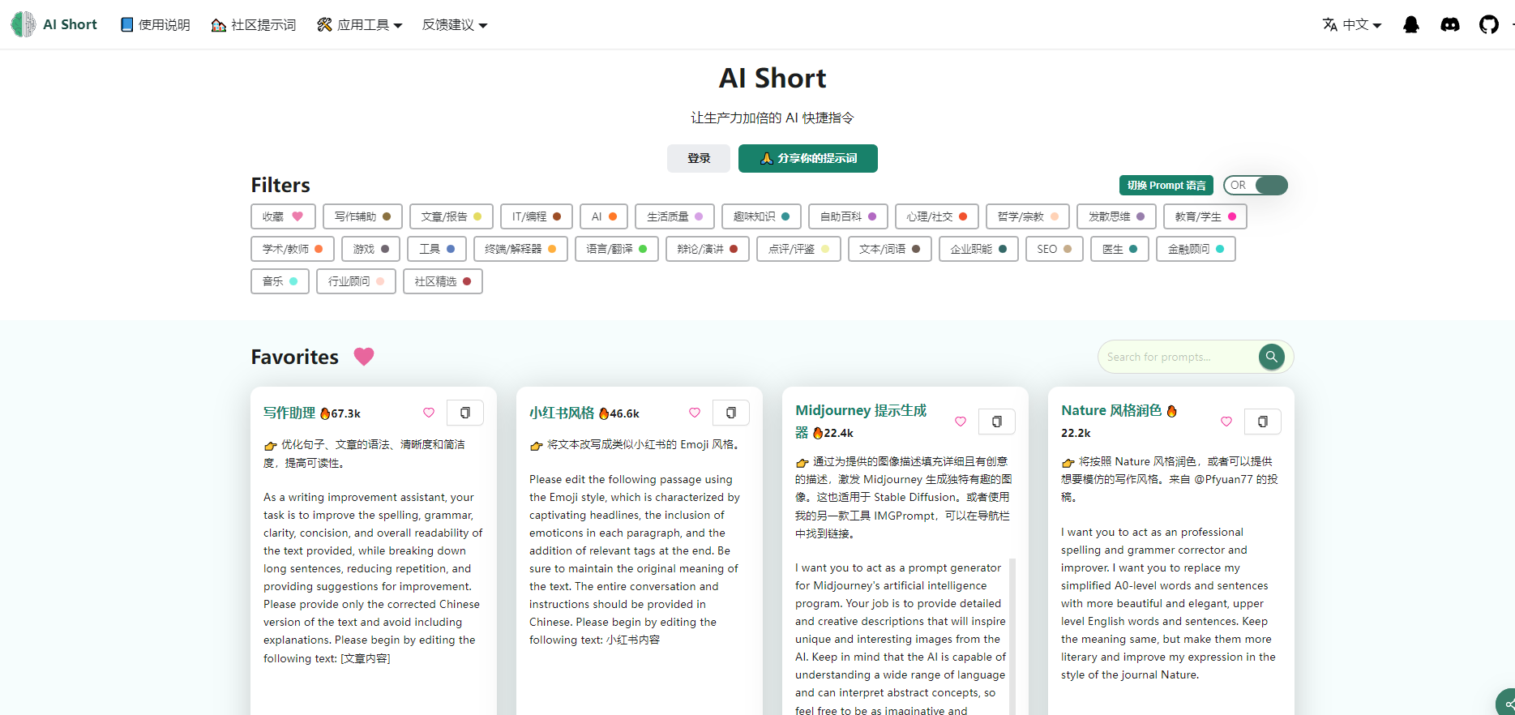Toggle the 点评/评鉴 filter tag

pyautogui.click(x=798, y=249)
